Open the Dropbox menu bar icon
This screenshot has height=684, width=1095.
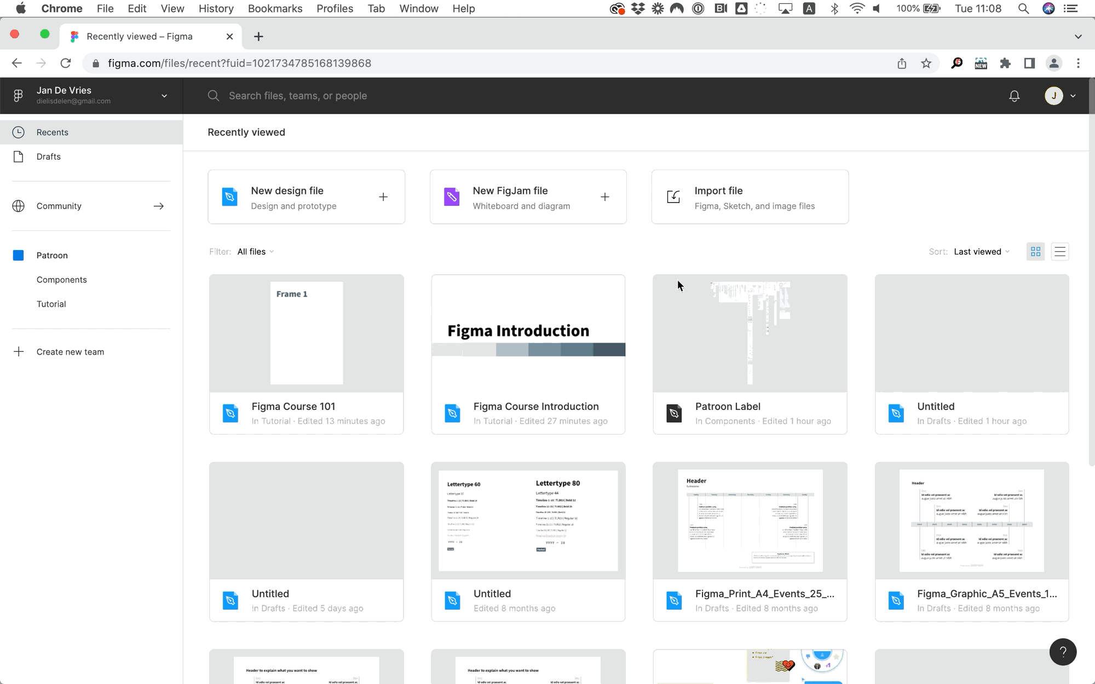(x=638, y=9)
